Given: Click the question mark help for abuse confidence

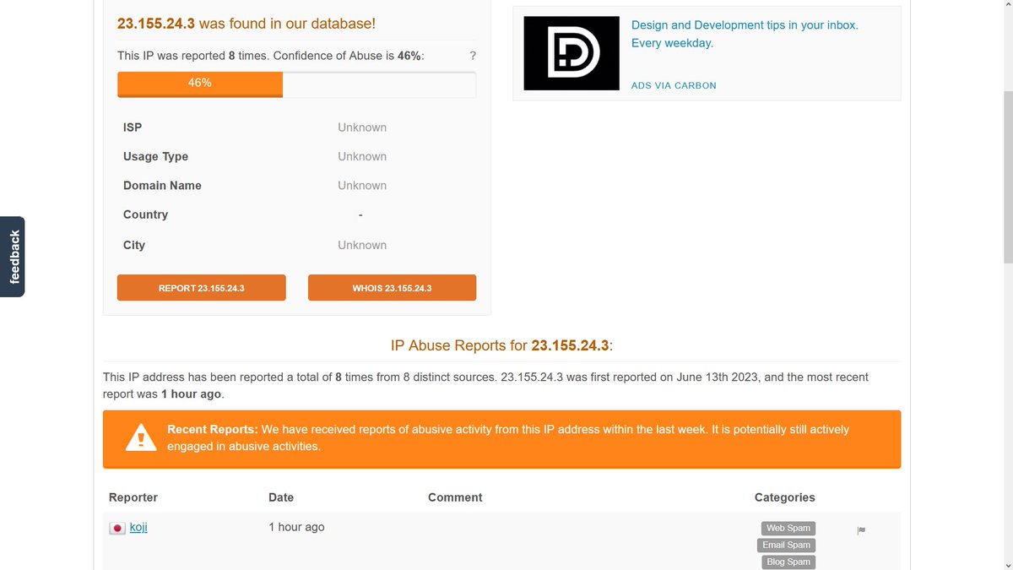Looking at the screenshot, I should tap(473, 56).
